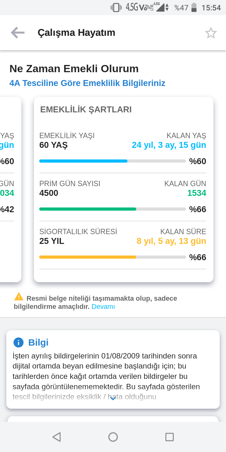Tap the Android back navigation button
Image resolution: width=226 pixels, height=452 pixels.
56,437
